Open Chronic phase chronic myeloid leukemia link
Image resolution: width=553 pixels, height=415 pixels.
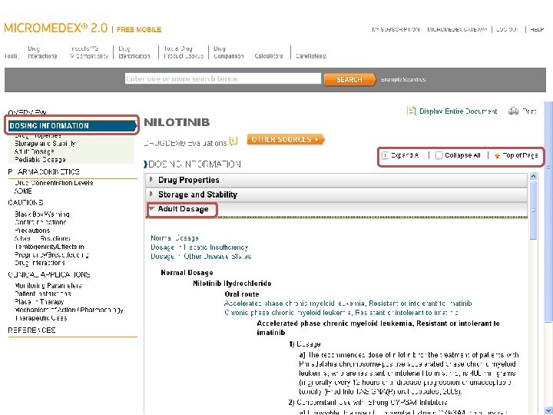pyautogui.click(x=341, y=313)
